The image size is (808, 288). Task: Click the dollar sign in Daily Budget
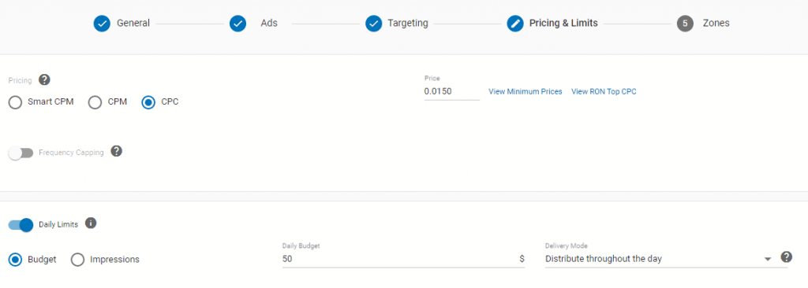pos(522,259)
